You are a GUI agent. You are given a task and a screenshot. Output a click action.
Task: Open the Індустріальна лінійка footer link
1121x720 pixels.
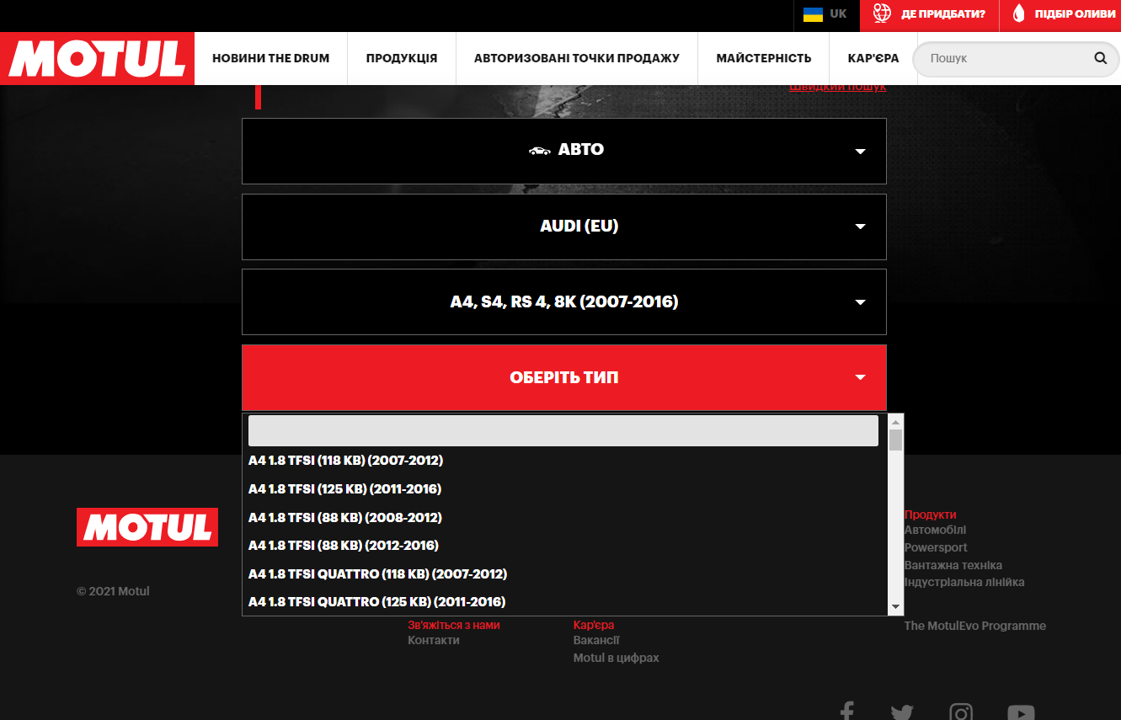(964, 582)
